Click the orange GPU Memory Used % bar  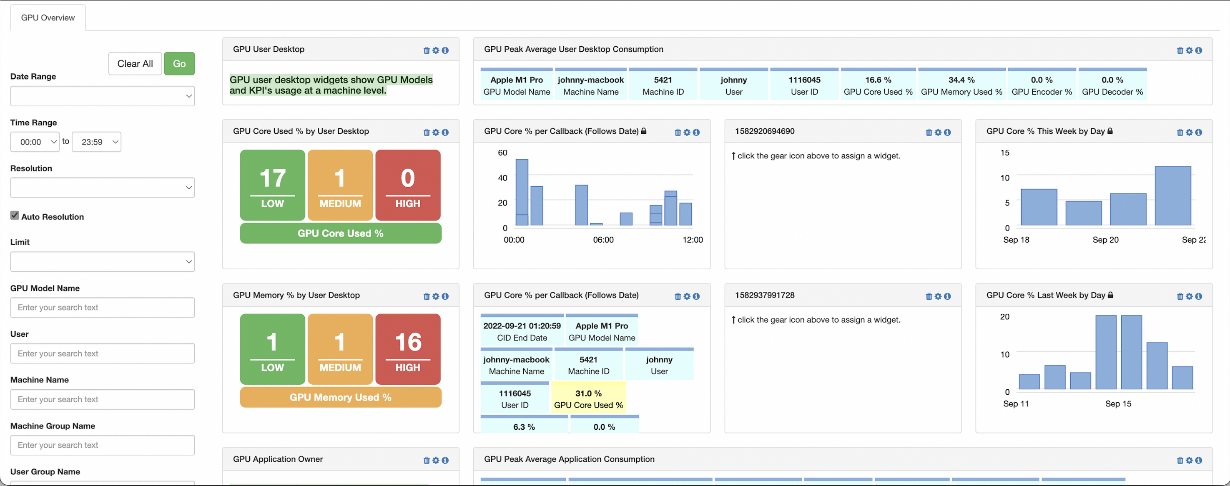pyautogui.click(x=341, y=397)
